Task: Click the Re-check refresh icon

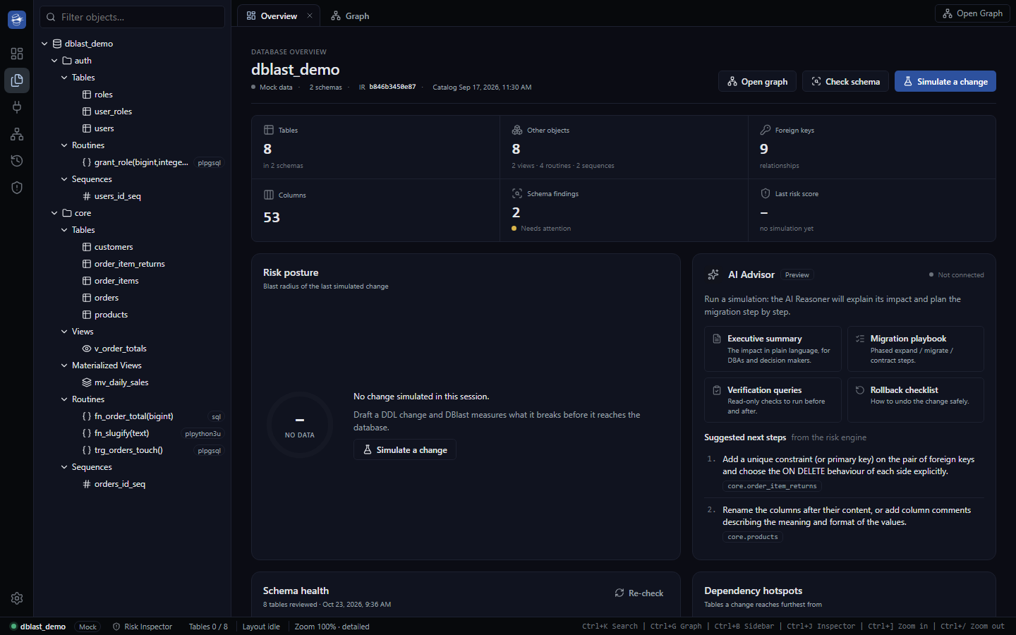Action: [x=619, y=593]
